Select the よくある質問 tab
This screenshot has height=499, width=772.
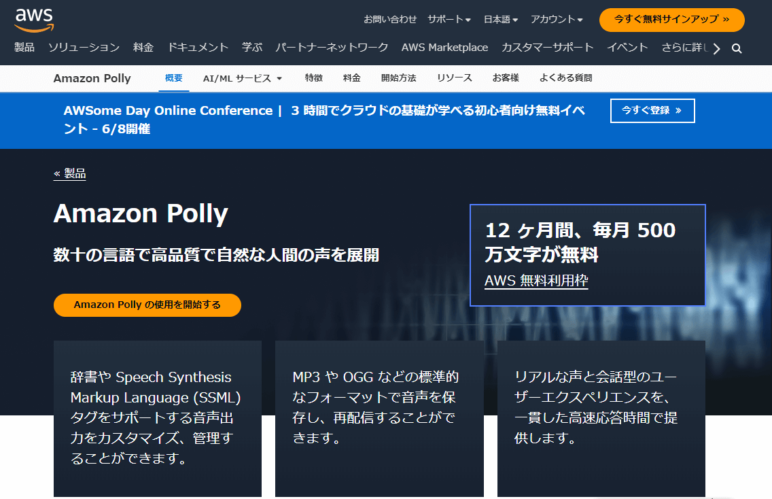tap(565, 78)
